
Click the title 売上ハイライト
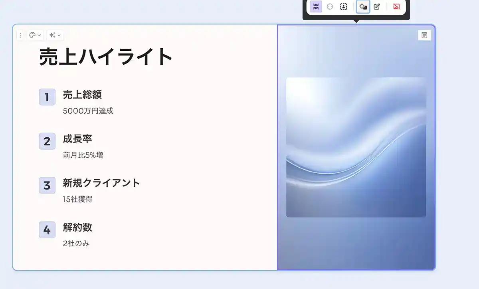coord(106,56)
